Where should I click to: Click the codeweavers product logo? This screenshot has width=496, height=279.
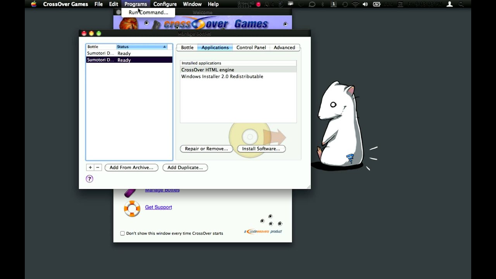[263, 231]
